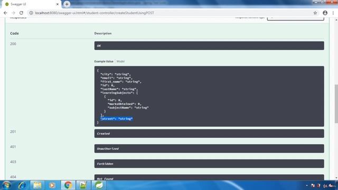
Task: Open site information icon in address bar
Action: 31,13
